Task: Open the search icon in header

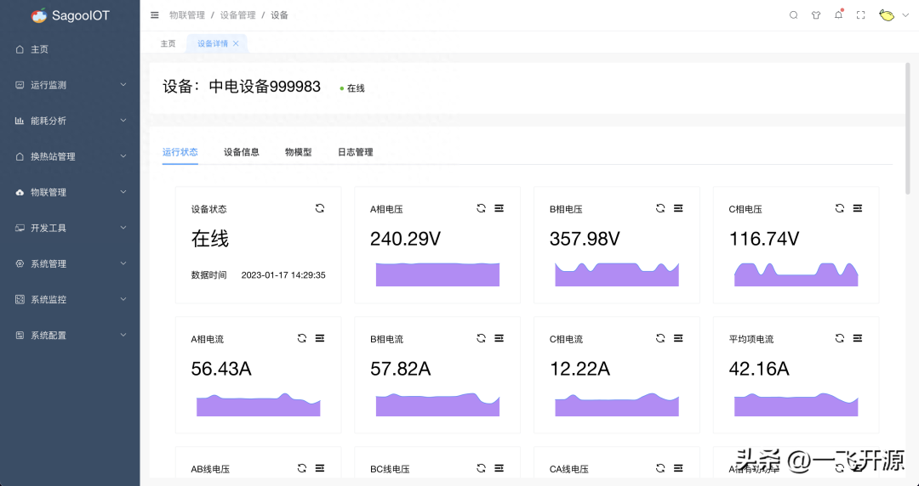Action: [794, 15]
